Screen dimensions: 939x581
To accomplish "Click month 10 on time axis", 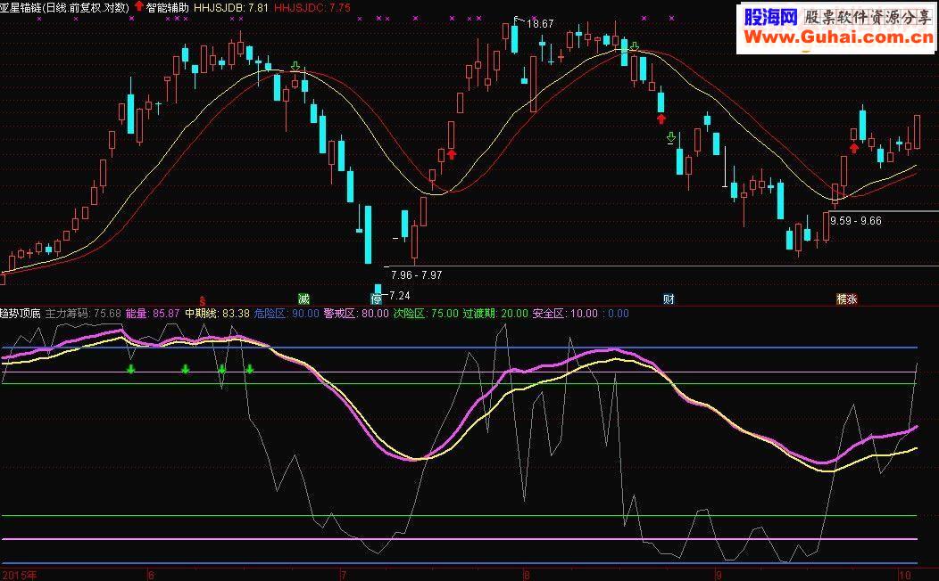I will click(x=904, y=575).
